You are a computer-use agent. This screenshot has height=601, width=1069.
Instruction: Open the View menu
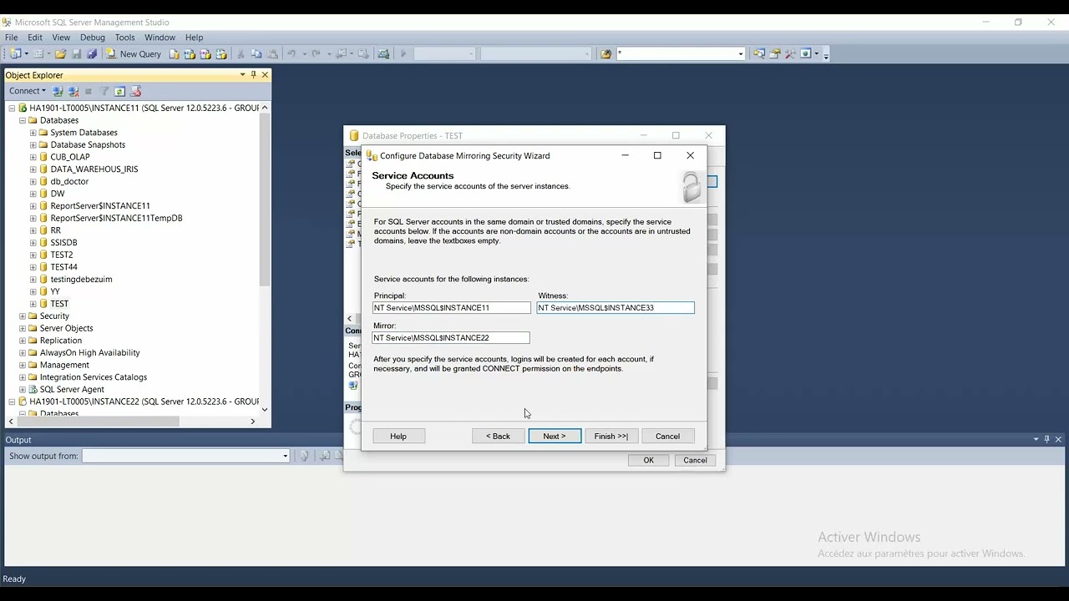(61, 38)
